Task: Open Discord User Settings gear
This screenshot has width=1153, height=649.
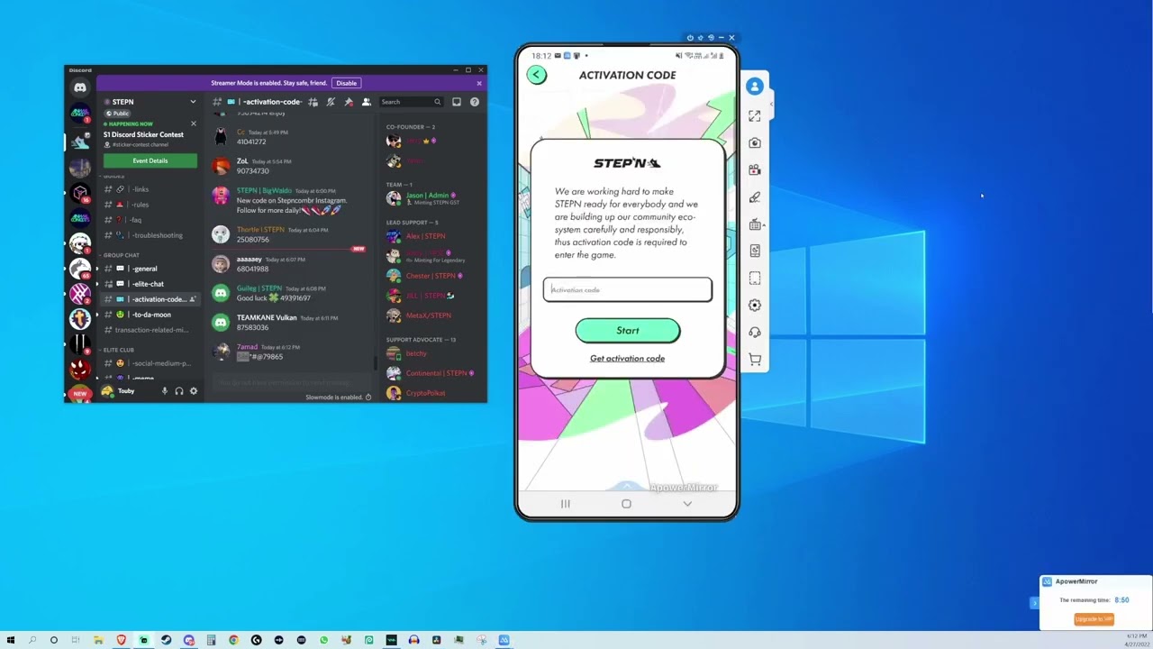Action: tap(193, 391)
